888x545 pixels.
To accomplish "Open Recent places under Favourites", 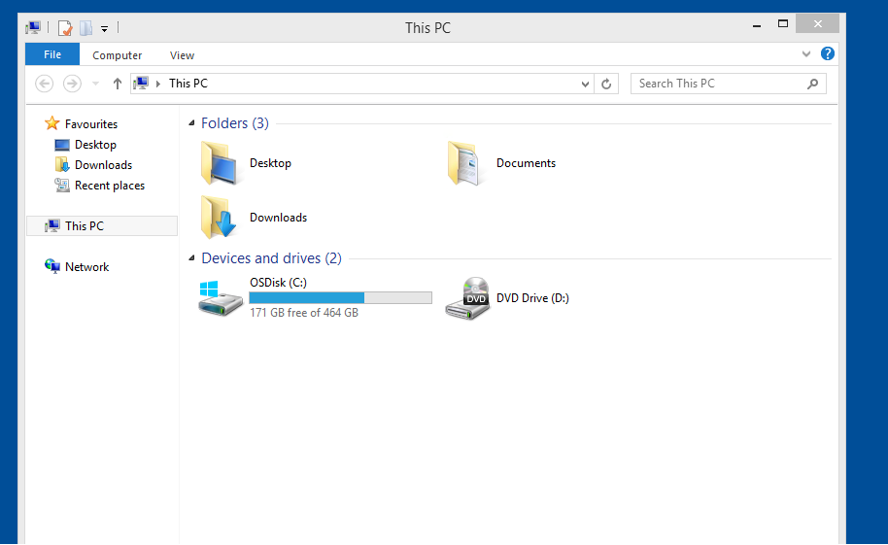I will 109,186.
